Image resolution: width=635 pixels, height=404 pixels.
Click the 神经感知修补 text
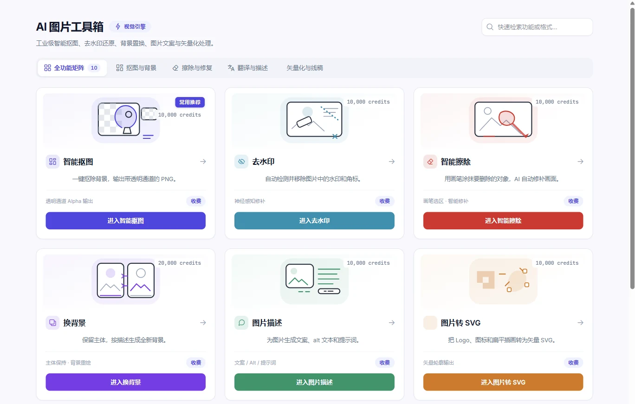tap(250, 201)
